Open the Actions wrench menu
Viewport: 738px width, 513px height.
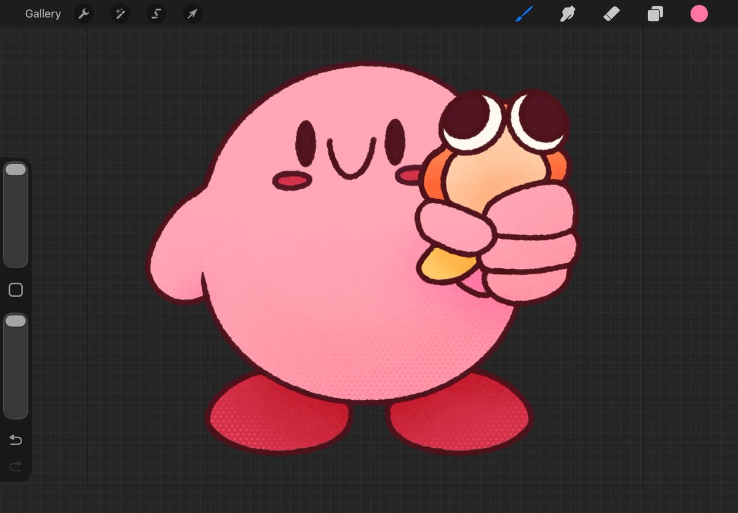coord(84,14)
